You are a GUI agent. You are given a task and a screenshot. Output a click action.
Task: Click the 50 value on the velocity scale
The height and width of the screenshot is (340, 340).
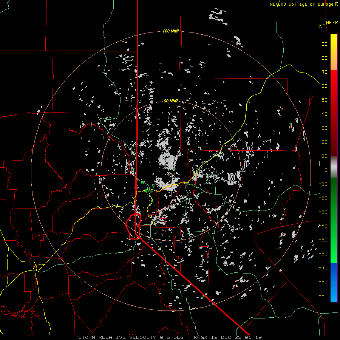325,100
